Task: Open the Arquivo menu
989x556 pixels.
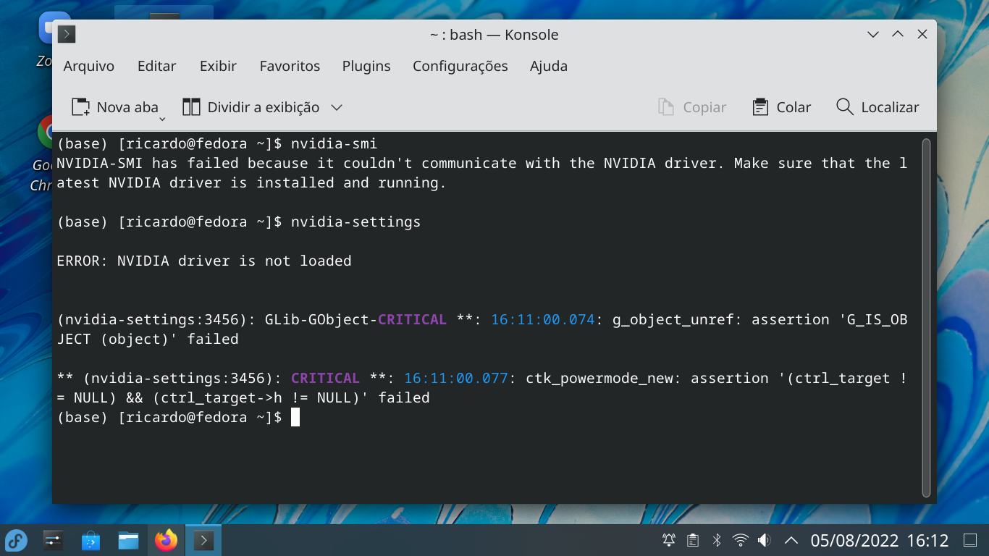Action: tap(88, 66)
